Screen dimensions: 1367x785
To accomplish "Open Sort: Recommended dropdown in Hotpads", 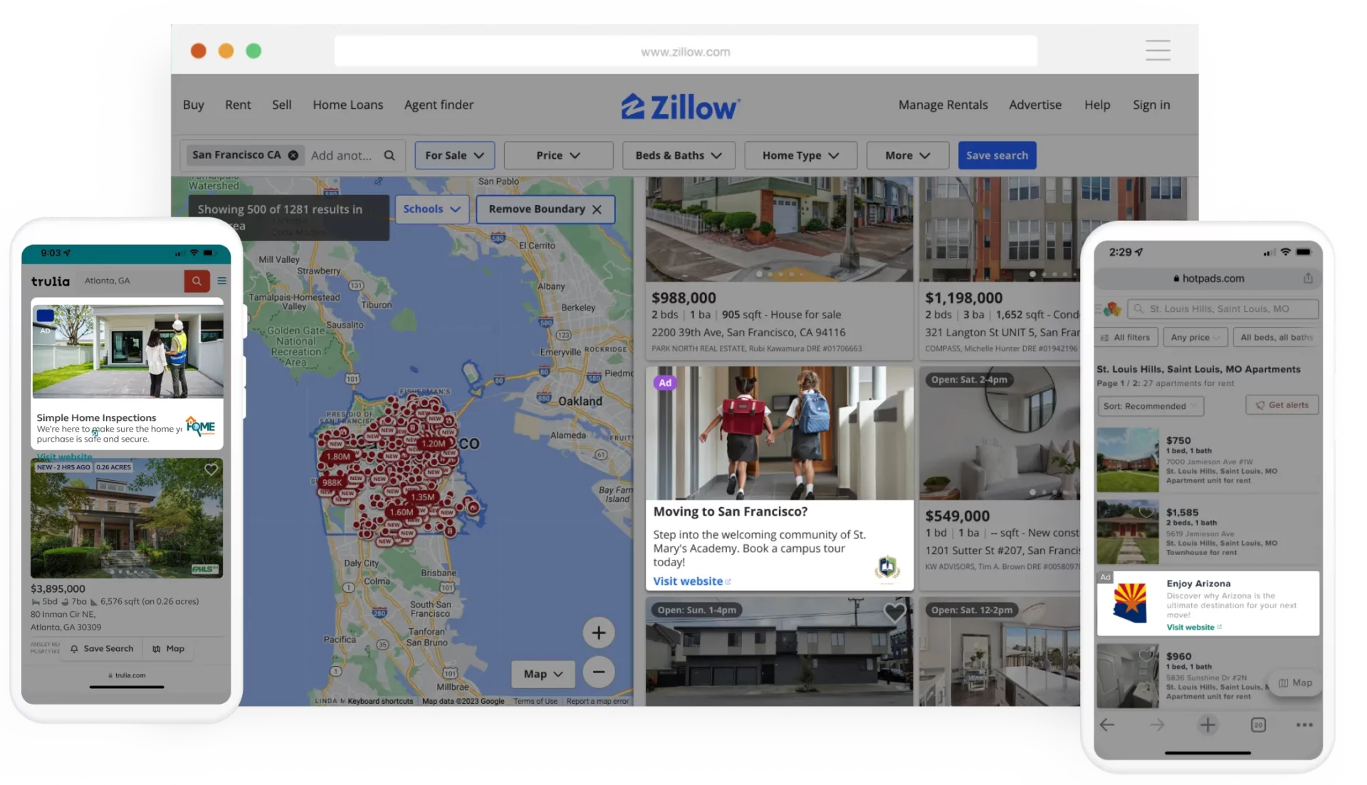I will [x=1151, y=406].
